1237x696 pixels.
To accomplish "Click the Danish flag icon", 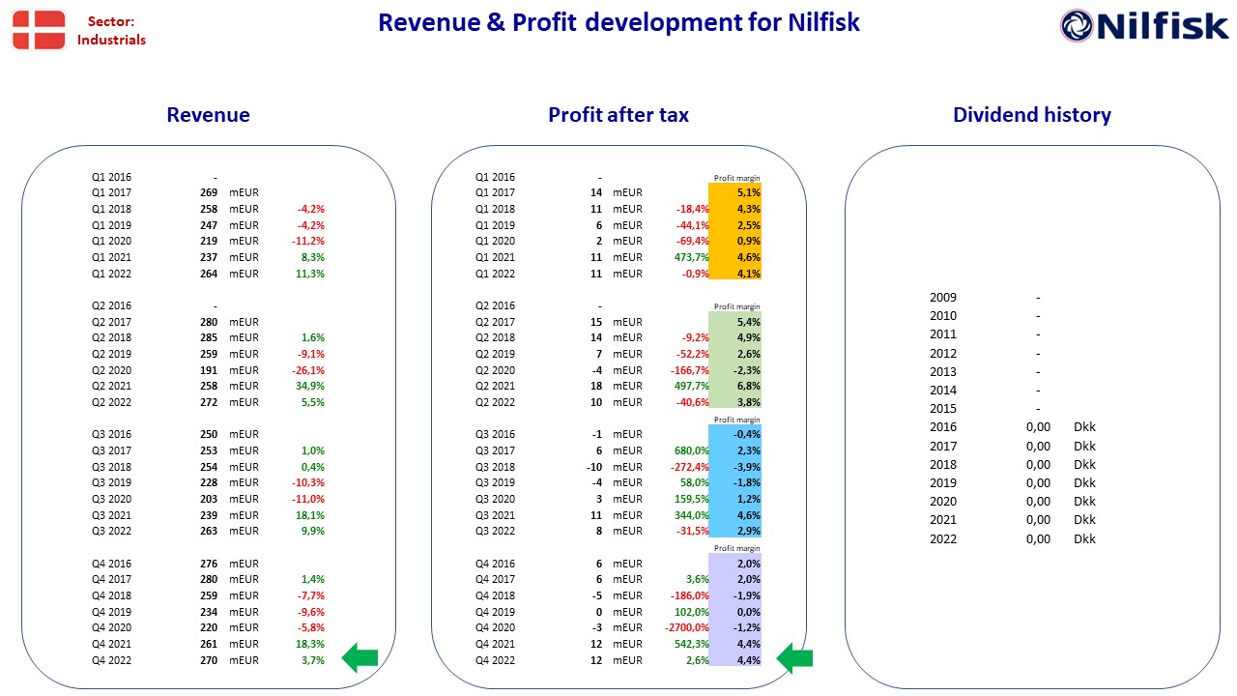I will tap(40, 30).
